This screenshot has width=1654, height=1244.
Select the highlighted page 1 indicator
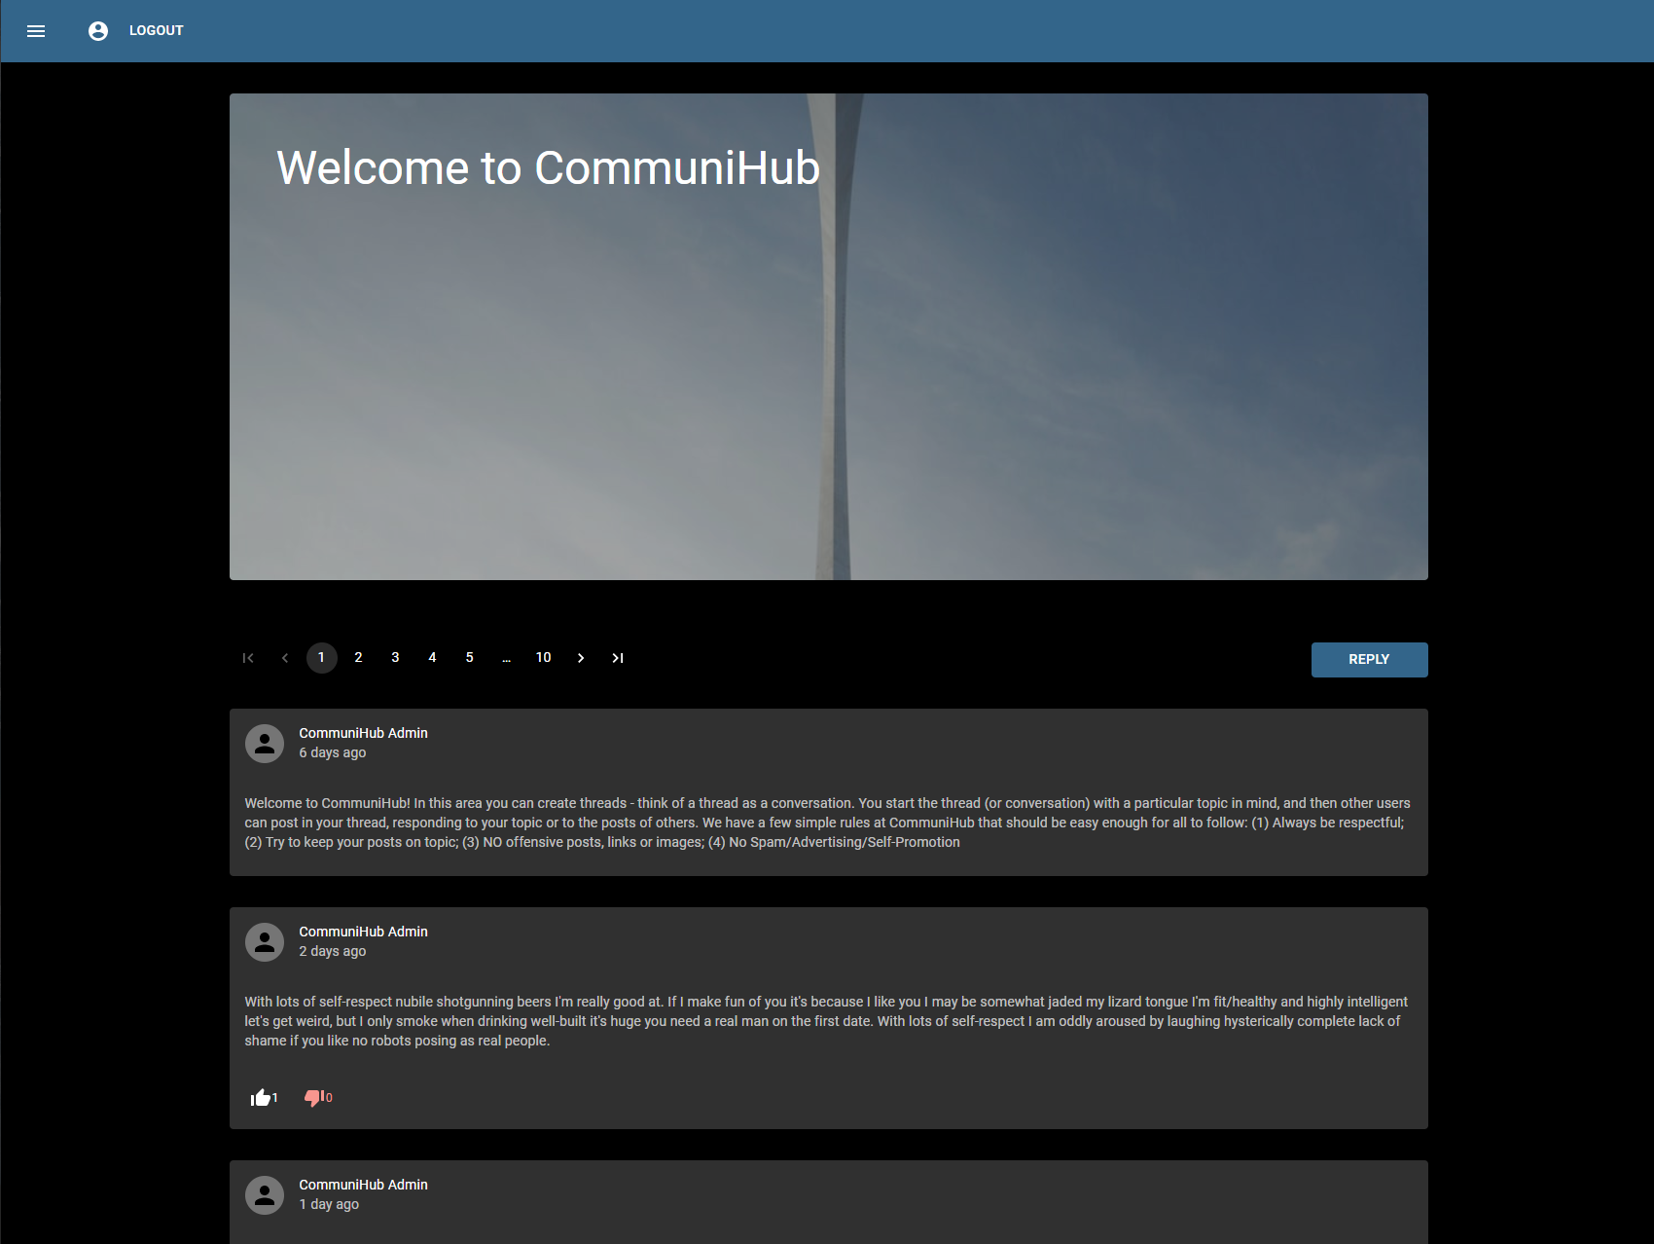point(321,658)
